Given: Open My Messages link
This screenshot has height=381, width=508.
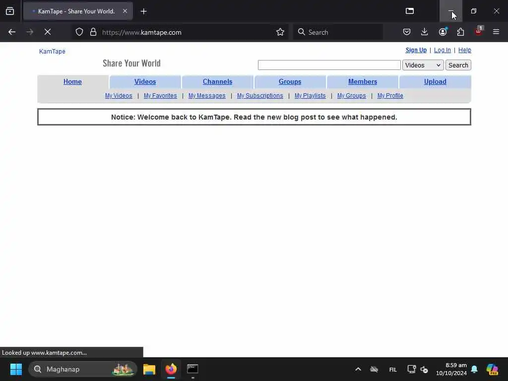Looking at the screenshot, I should click(207, 96).
